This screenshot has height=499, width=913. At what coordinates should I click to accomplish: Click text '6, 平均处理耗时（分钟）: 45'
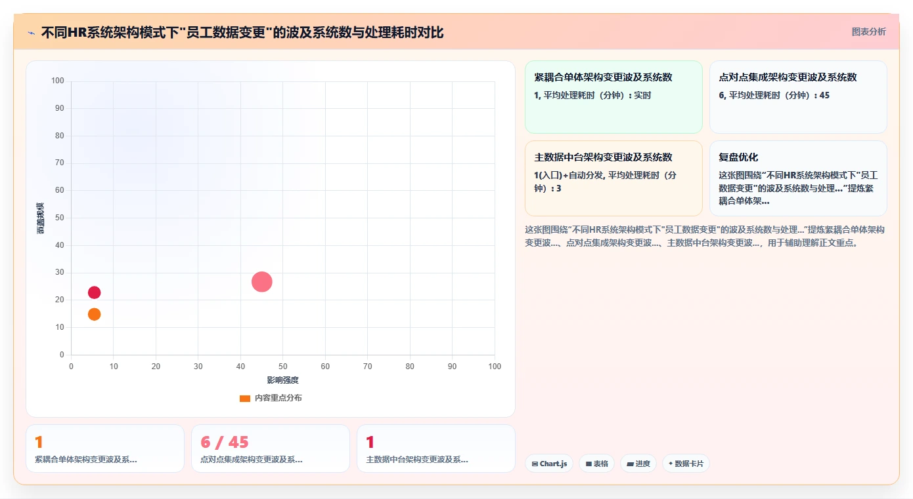coord(774,95)
